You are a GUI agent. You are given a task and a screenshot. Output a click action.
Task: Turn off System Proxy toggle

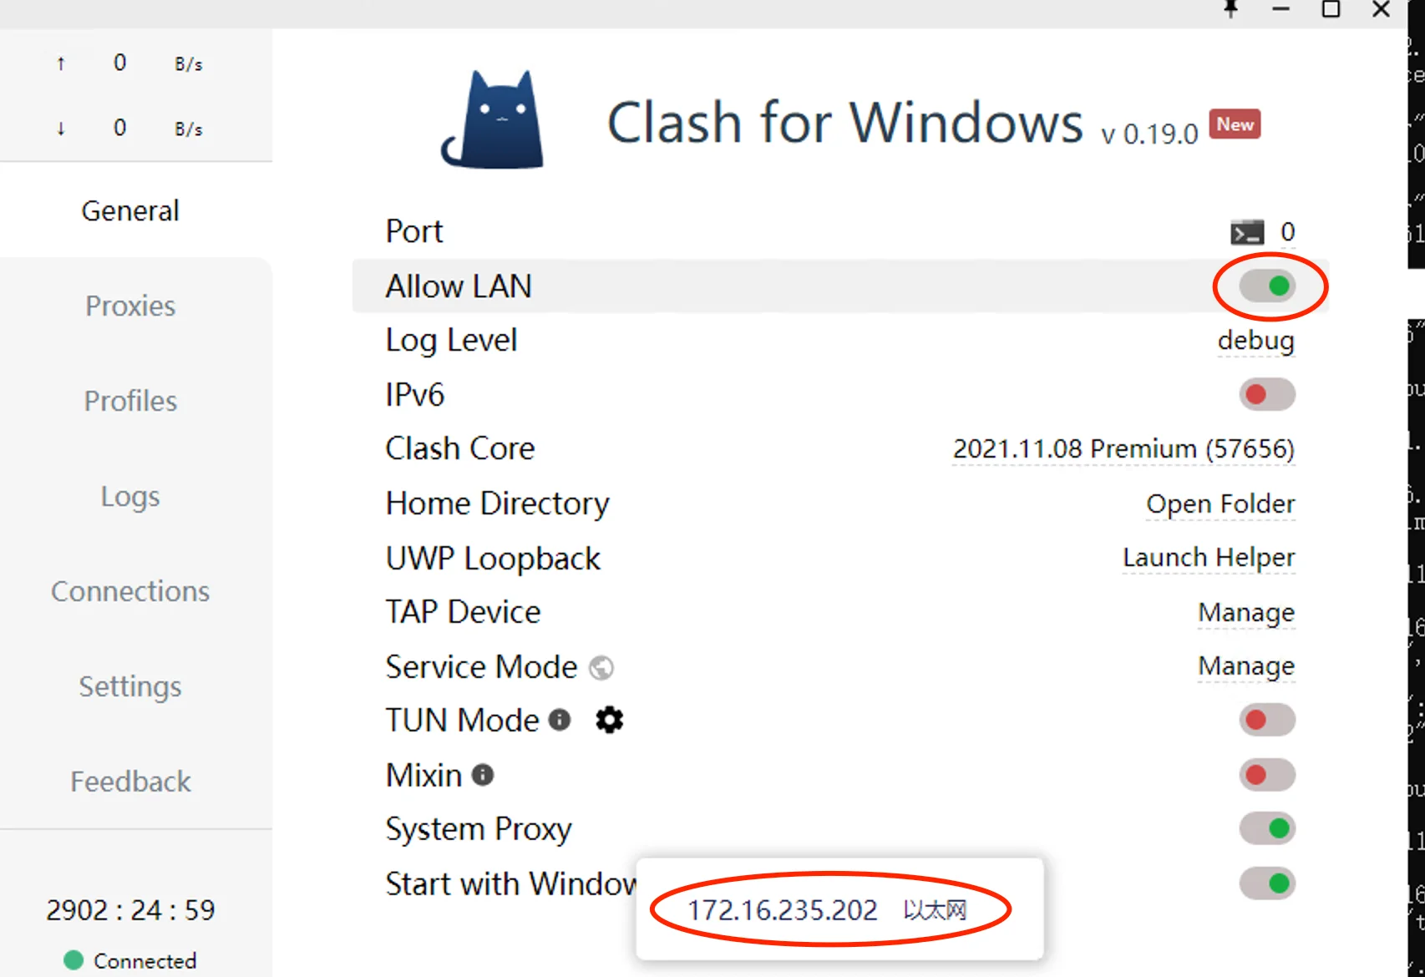[1267, 828]
